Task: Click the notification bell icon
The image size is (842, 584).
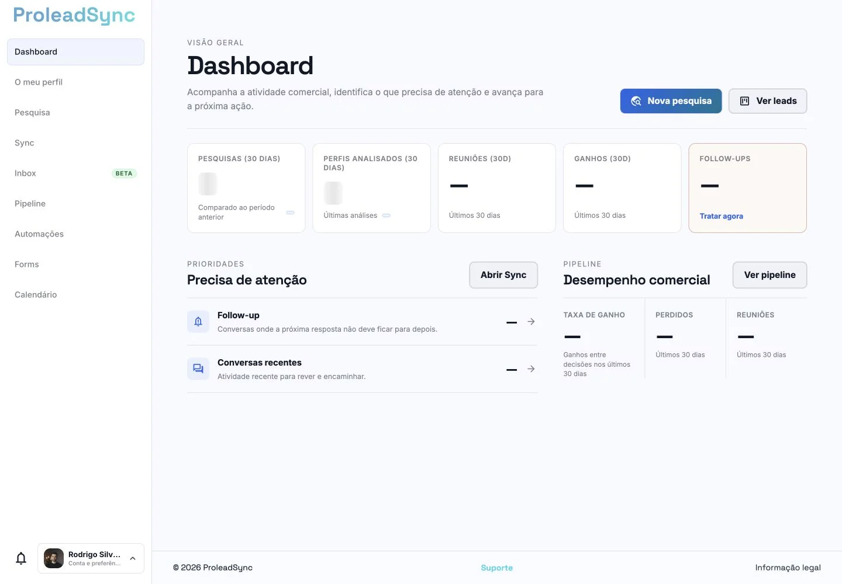Action: coord(21,558)
